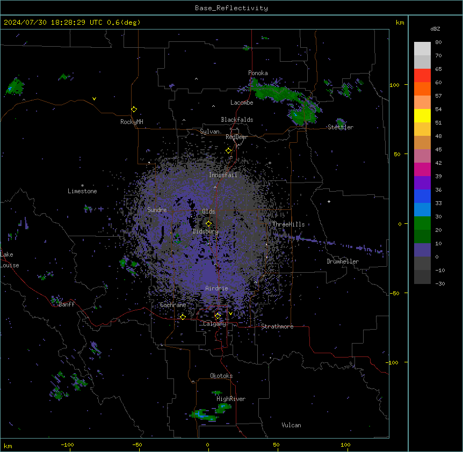
Task: Pick the light blue swatch between 33 and 30
Action: (x=422, y=210)
